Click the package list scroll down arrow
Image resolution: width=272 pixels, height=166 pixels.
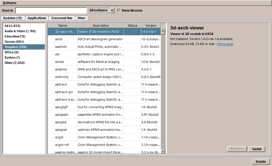pos(163,151)
